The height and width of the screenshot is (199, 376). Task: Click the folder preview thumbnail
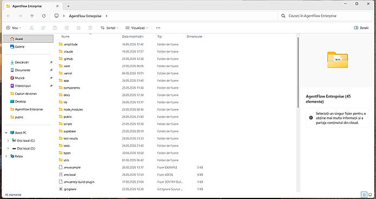338,59
